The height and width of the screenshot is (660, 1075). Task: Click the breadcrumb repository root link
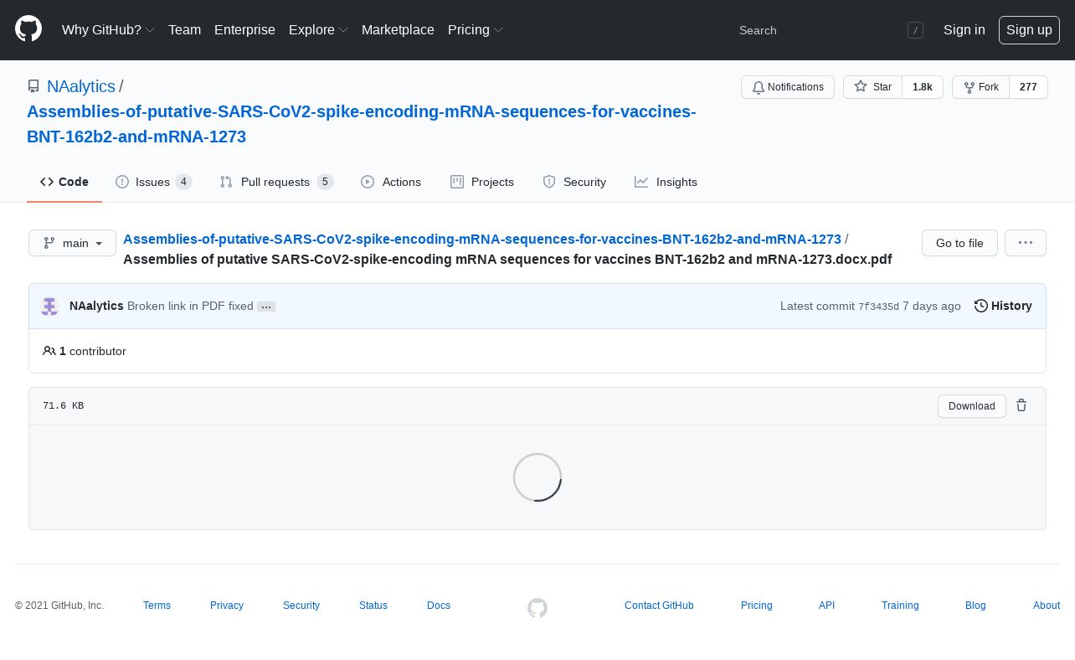pyautogui.click(x=482, y=239)
